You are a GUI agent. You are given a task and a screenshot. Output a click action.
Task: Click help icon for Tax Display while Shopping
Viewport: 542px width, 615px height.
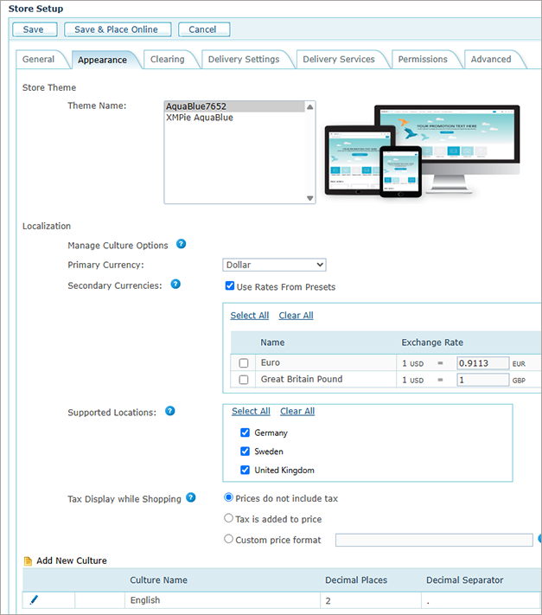(191, 497)
